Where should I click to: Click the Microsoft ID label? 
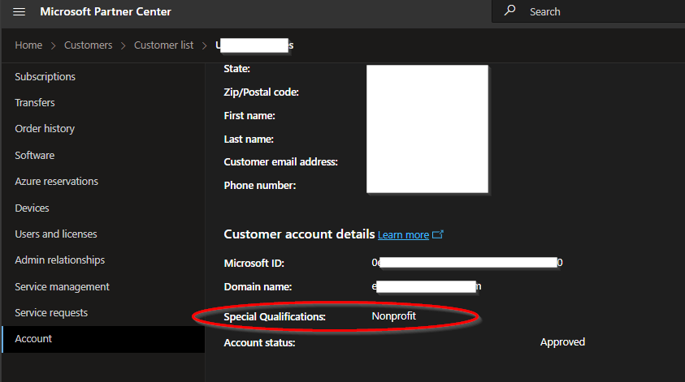tap(254, 264)
